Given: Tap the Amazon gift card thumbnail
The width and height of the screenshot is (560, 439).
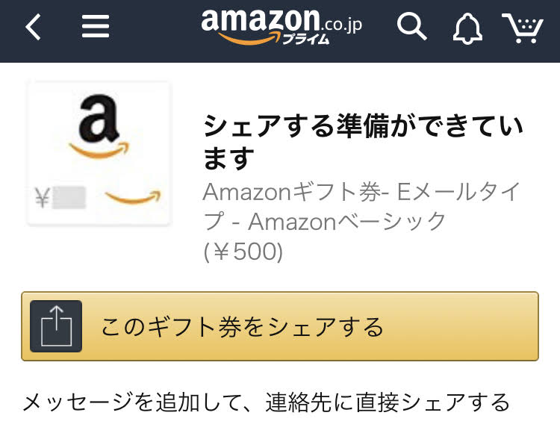Looking at the screenshot, I should pyautogui.click(x=99, y=154).
